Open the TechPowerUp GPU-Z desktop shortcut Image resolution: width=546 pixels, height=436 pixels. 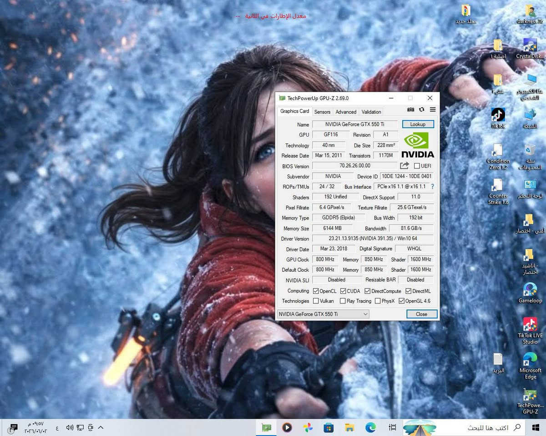tap(530, 401)
